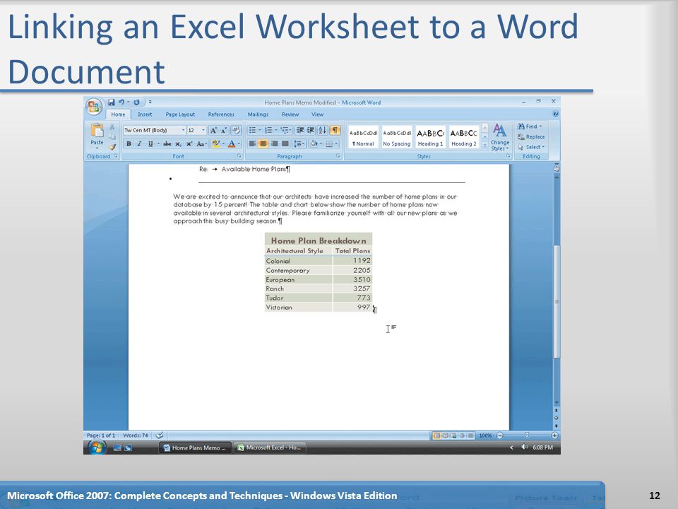Click the Copy icon
The width and height of the screenshot is (678, 509).
112,136
